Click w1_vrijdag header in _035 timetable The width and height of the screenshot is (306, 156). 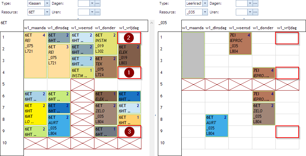point(287,28)
